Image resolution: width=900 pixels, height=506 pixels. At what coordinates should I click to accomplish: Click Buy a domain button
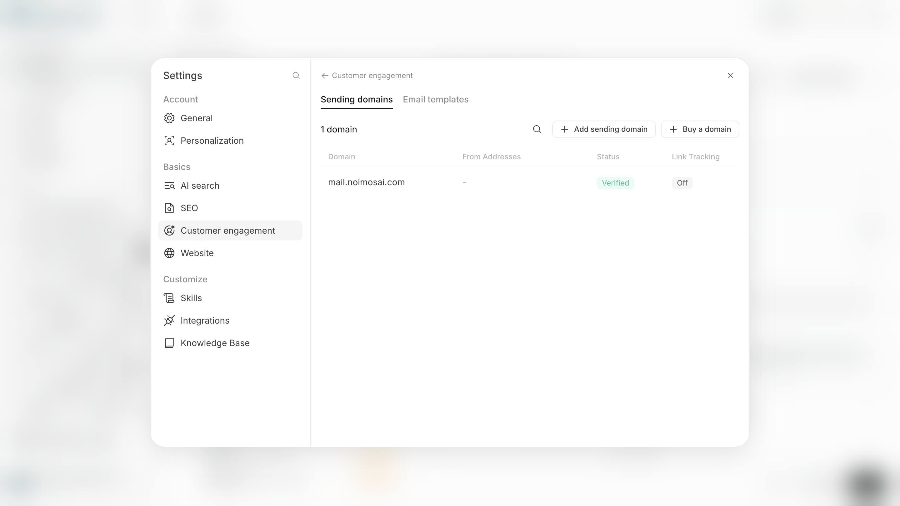(x=700, y=130)
